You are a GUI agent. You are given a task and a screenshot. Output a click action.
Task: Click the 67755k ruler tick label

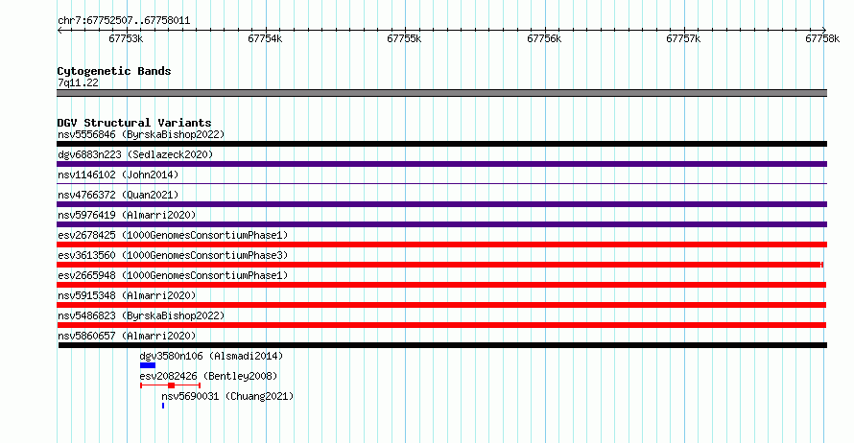coord(404,38)
